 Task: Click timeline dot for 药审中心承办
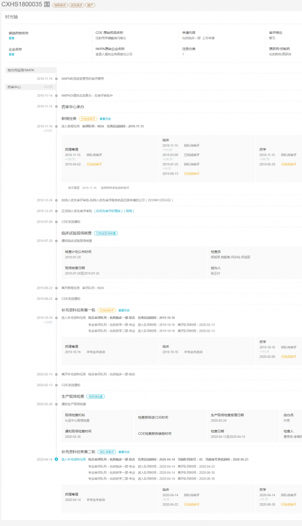click(56, 107)
